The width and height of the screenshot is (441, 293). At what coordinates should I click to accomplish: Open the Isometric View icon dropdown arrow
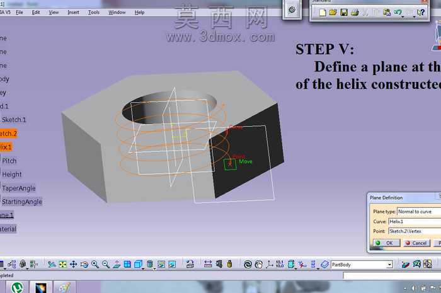(143, 268)
